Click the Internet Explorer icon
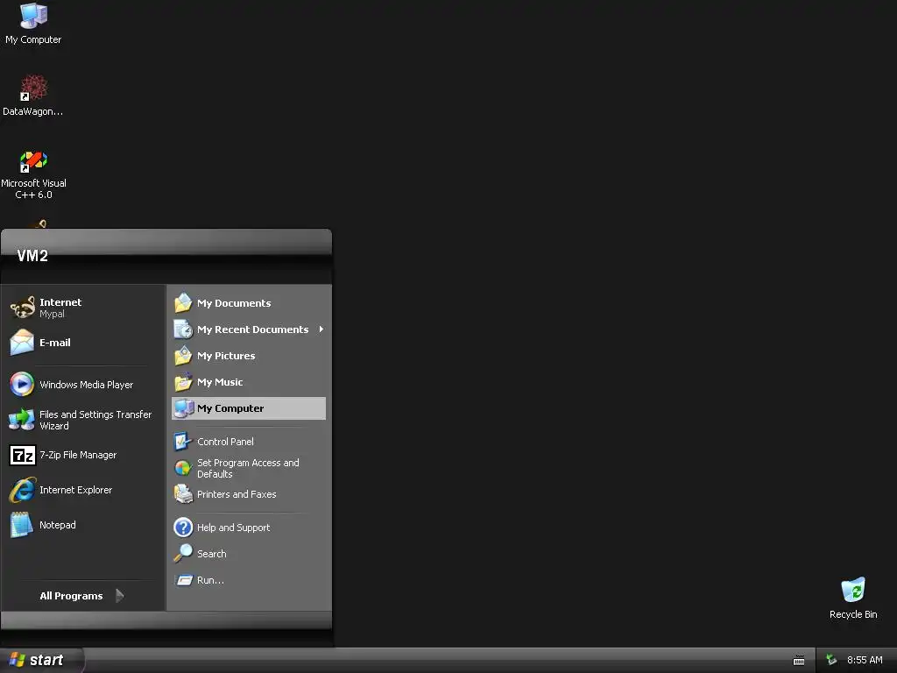This screenshot has width=897, height=673. click(22, 490)
